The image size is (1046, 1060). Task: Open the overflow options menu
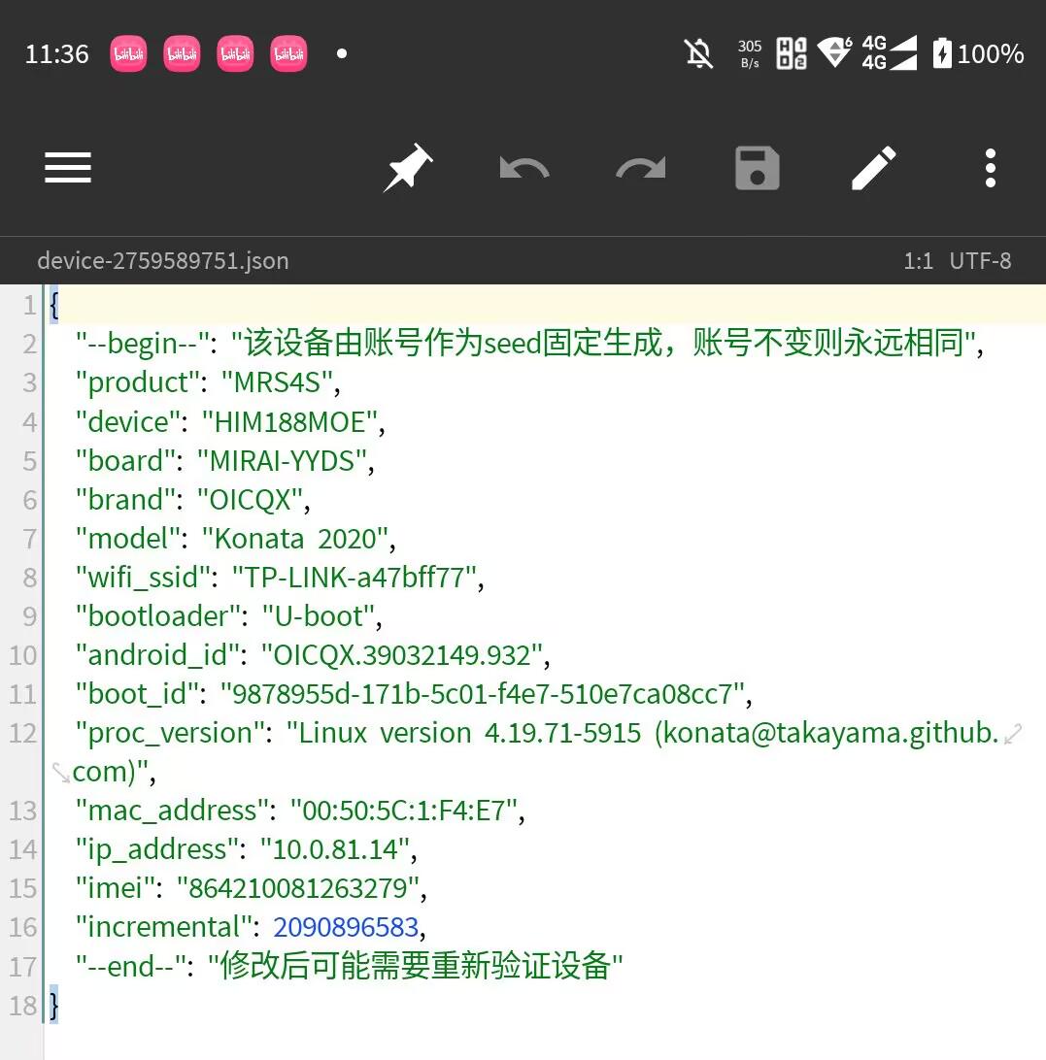point(990,168)
